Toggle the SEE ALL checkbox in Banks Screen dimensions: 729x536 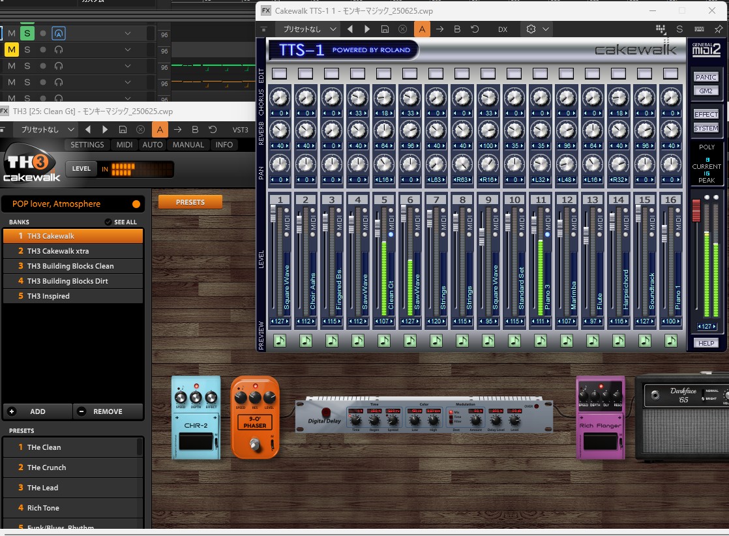(108, 222)
